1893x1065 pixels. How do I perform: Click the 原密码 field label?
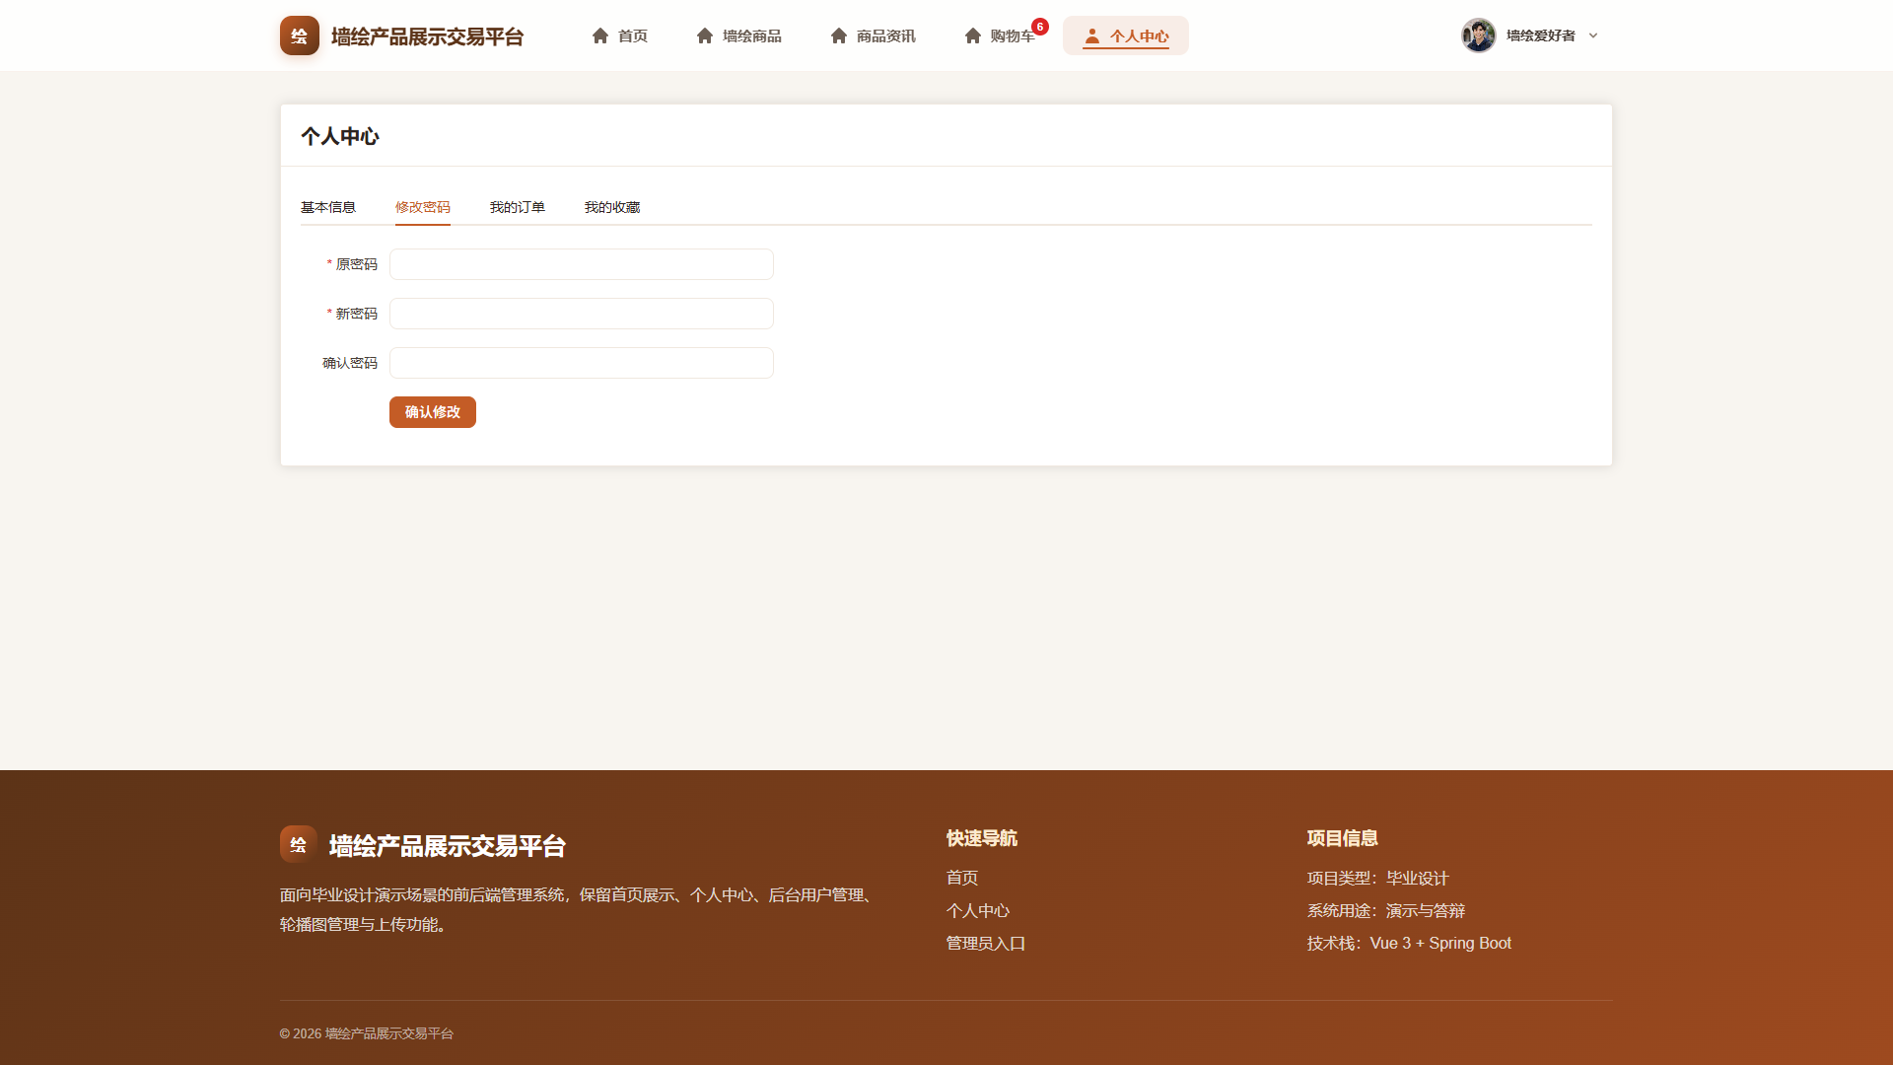click(356, 264)
